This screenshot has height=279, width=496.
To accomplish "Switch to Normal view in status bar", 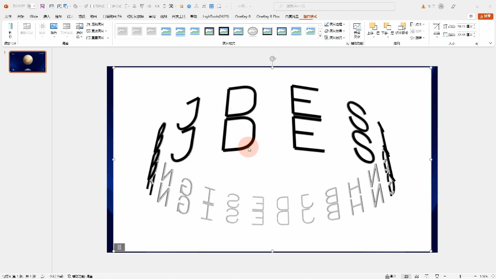I will (407, 276).
